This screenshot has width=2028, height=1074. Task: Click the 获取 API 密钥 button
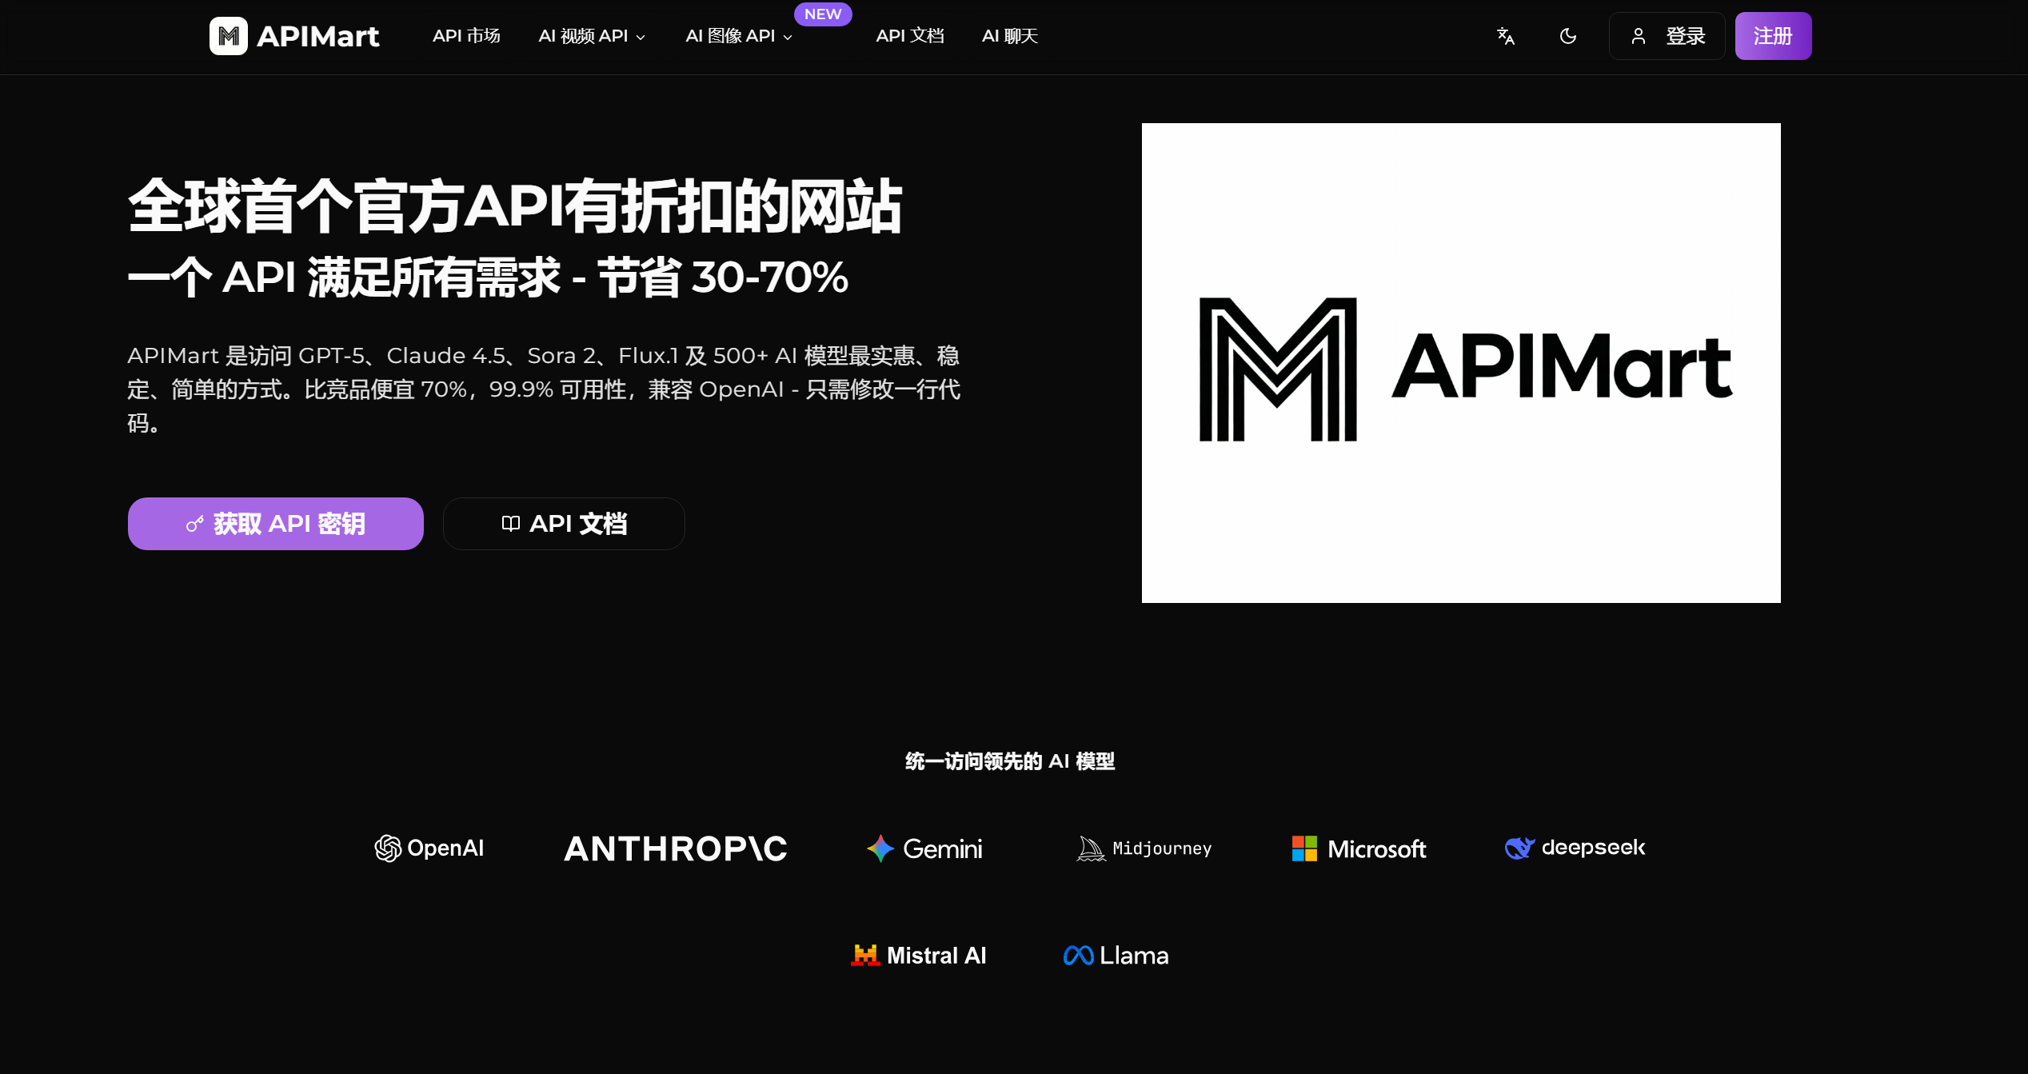(275, 524)
